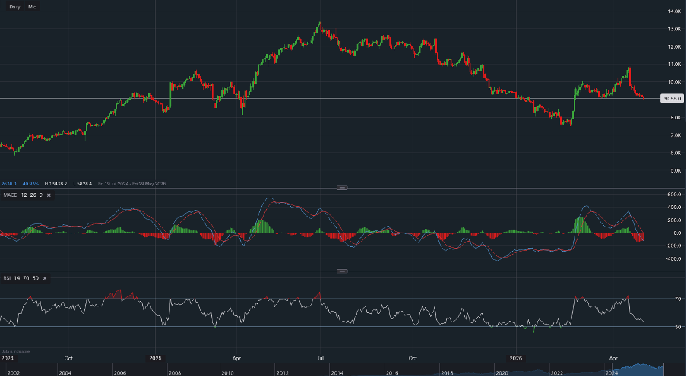Open the Mid price type dropdown

(x=32, y=6)
